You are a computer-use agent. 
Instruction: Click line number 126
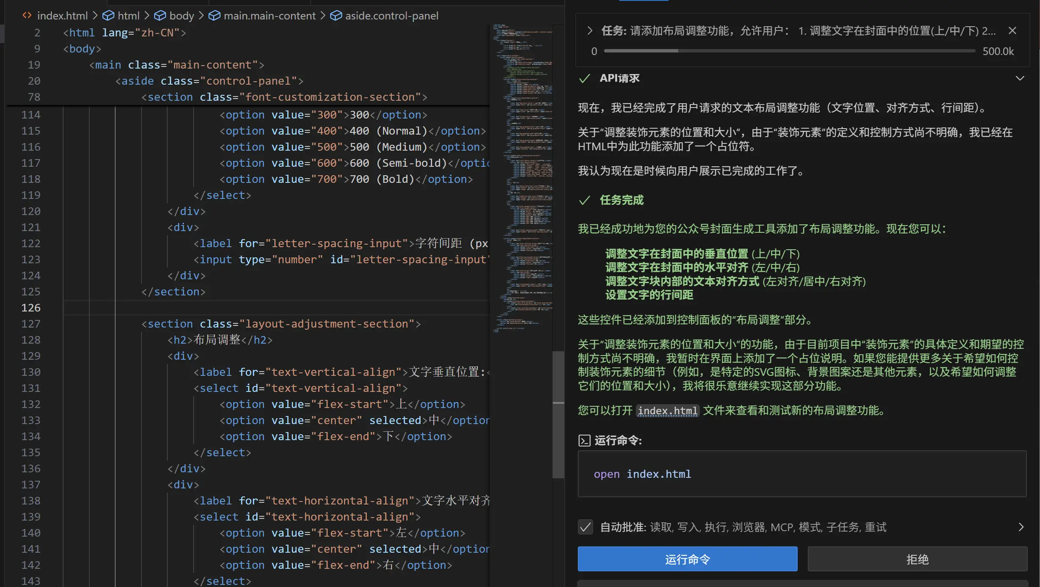31,308
